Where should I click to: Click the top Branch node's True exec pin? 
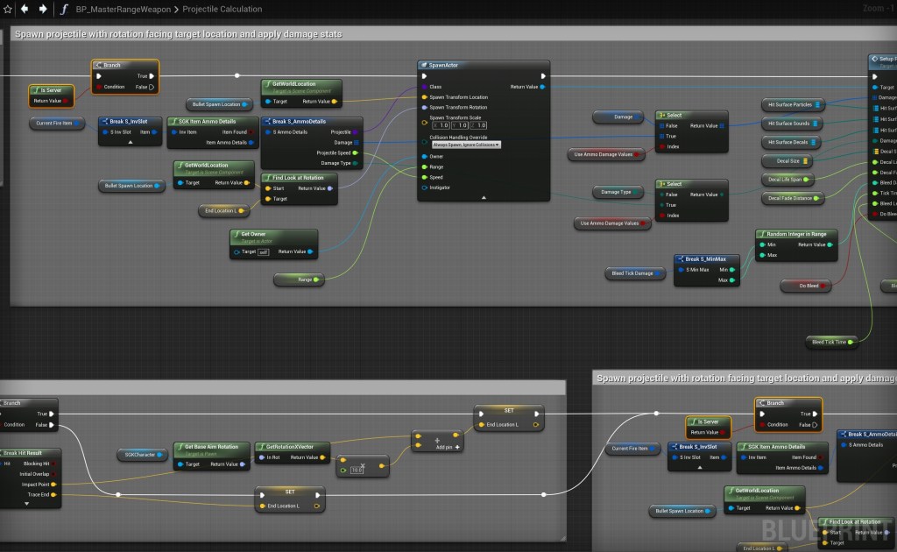[151, 76]
